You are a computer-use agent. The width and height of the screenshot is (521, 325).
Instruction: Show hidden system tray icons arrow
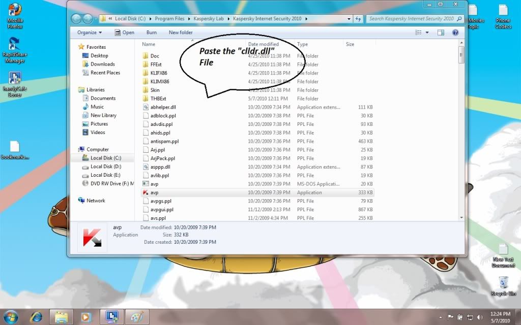pyautogui.click(x=441, y=317)
